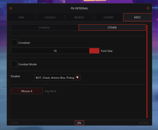Switch to the CAMERA sub-tab
This screenshot has height=130, width=158.
(x=45, y=27)
